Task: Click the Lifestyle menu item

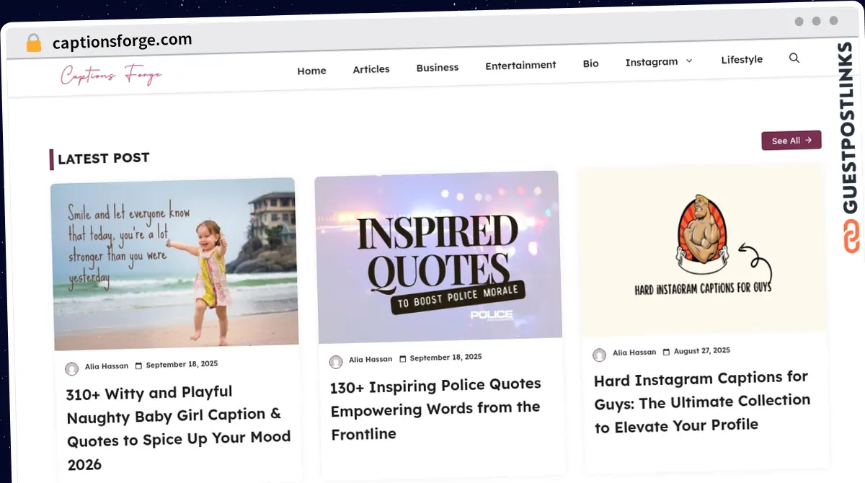Action: pyautogui.click(x=742, y=59)
